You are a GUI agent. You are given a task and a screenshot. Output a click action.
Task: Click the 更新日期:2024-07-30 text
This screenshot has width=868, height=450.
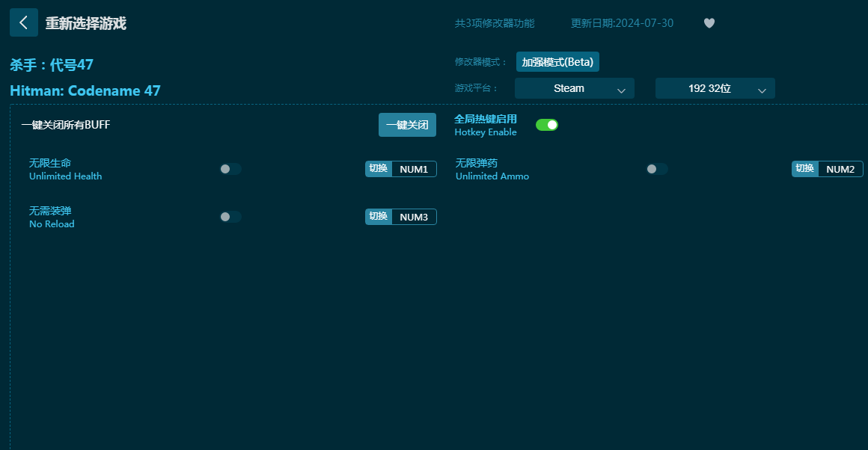pyautogui.click(x=623, y=23)
